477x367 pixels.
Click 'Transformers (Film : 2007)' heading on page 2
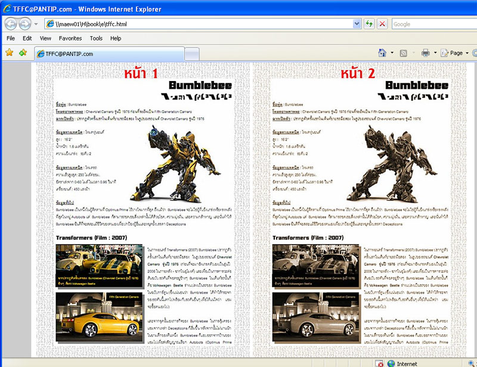[308, 238]
